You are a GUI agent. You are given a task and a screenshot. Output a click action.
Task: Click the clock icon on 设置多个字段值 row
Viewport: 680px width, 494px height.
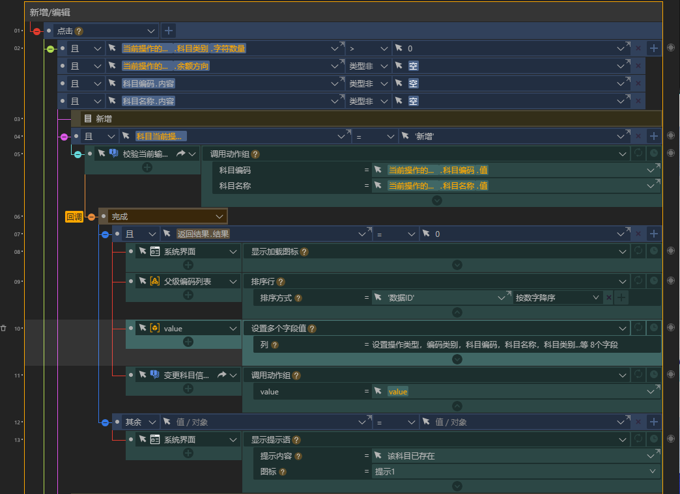[654, 328]
